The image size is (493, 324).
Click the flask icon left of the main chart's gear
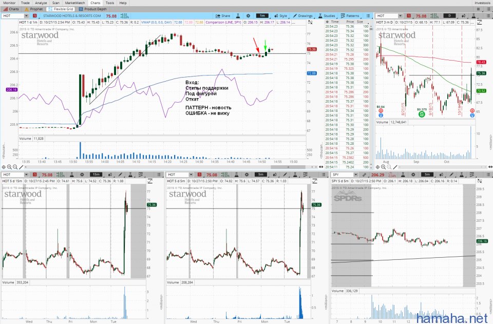238,16
